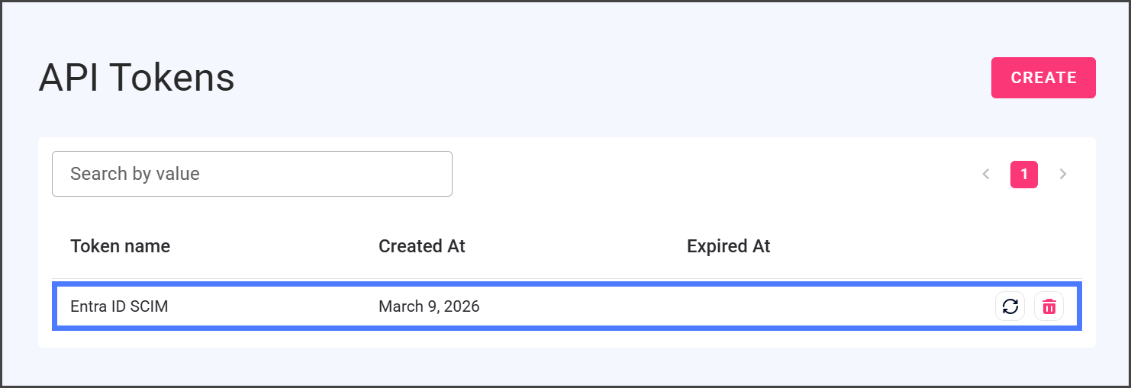Click the API Tokens page heading
1131x388 pixels.
pyautogui.click(x=137, y=78)
